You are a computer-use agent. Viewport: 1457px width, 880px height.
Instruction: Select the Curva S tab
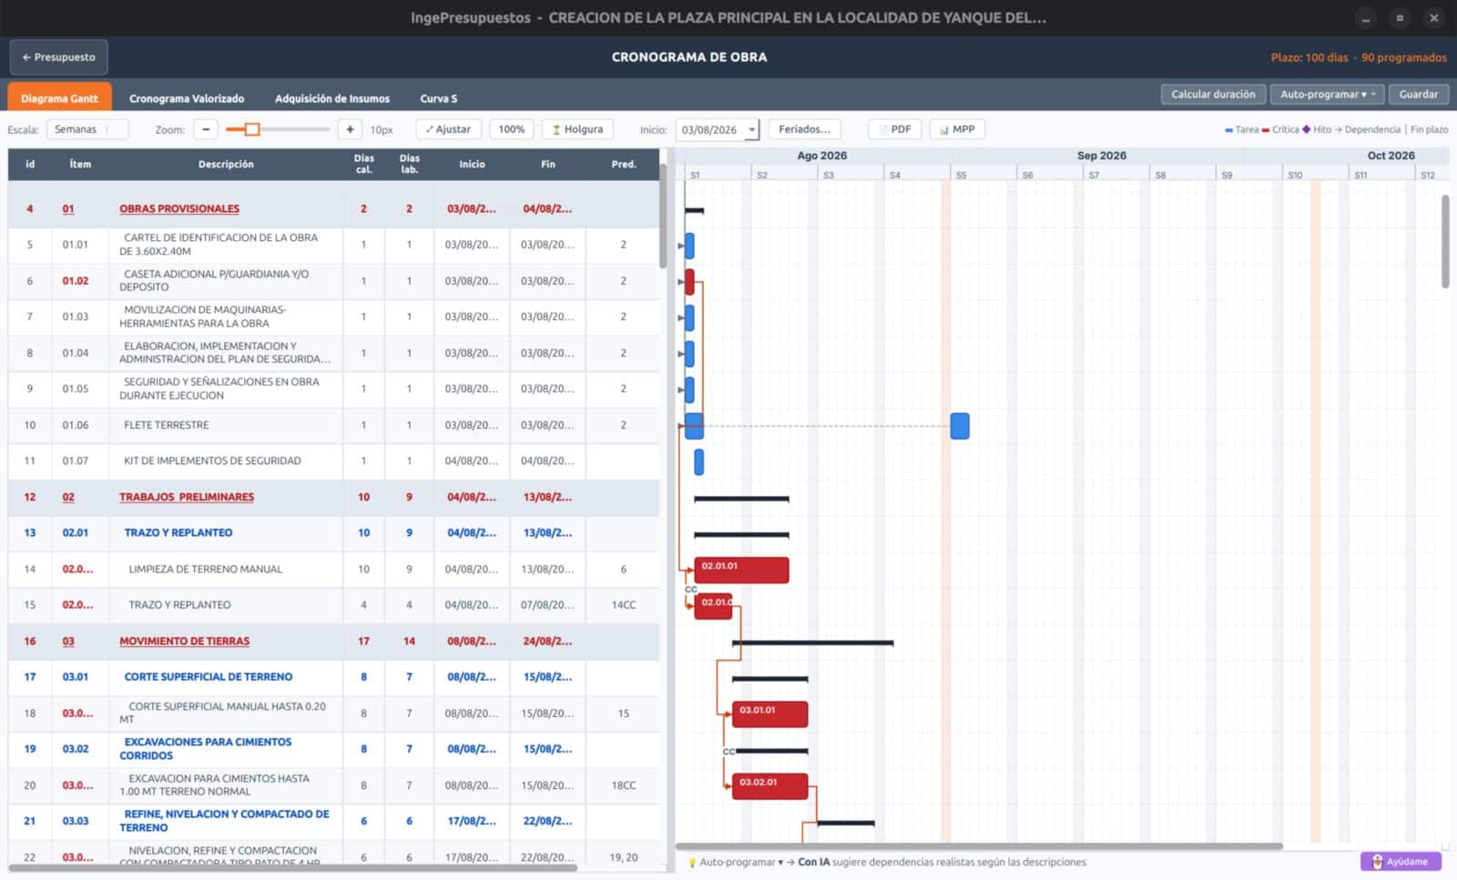[439, 98]
